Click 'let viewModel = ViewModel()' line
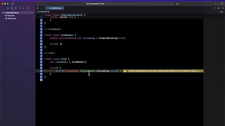This screenshot has height=126, width=225. 68,62
